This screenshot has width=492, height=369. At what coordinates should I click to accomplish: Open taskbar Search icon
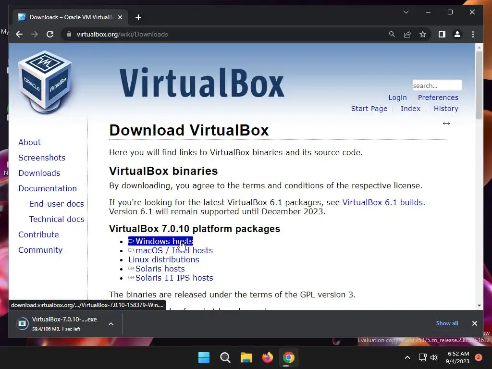pyautogui.click(x=225, y=357)
